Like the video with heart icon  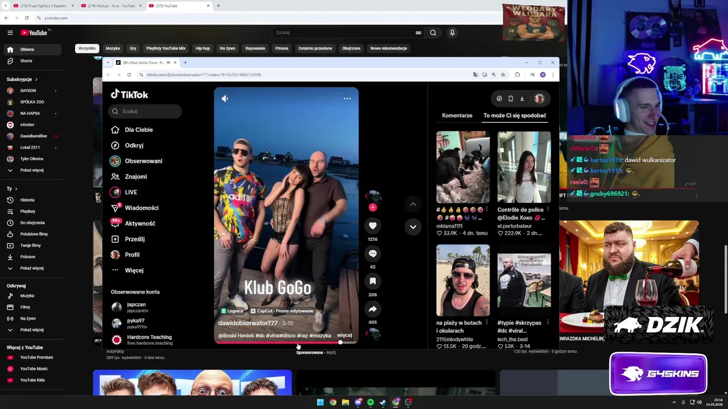[373, 226]
